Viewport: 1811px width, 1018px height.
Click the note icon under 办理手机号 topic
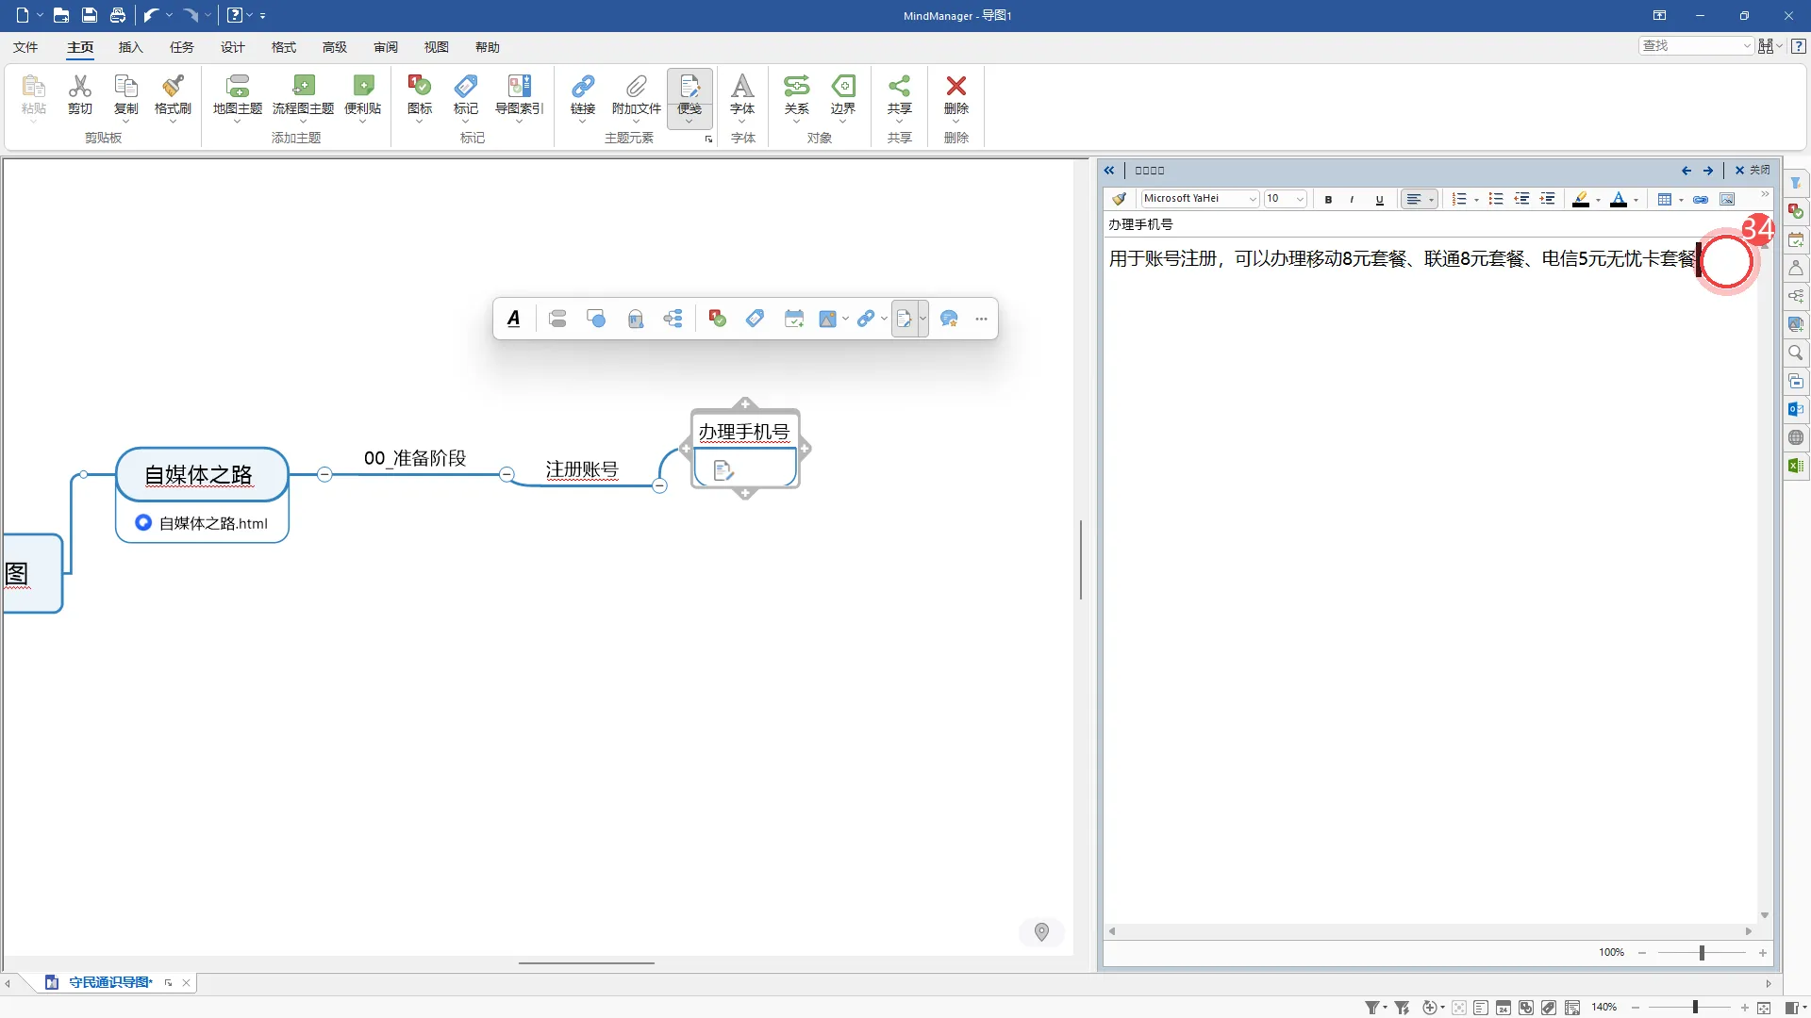pos(723,470)
